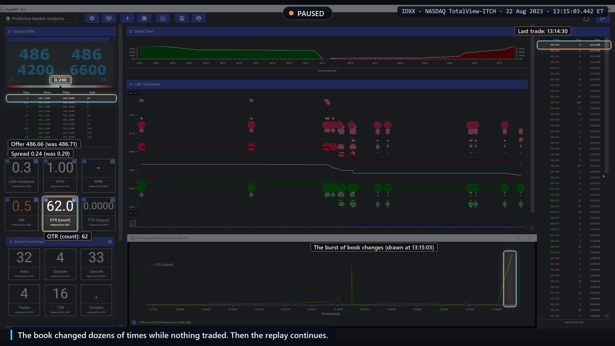Open the settings gear in the toolbar
615x346 pixels.
92,18
